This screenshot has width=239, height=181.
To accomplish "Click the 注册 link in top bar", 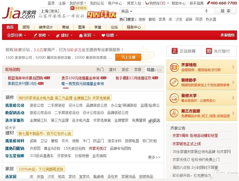I will click(x=62, y=3).
